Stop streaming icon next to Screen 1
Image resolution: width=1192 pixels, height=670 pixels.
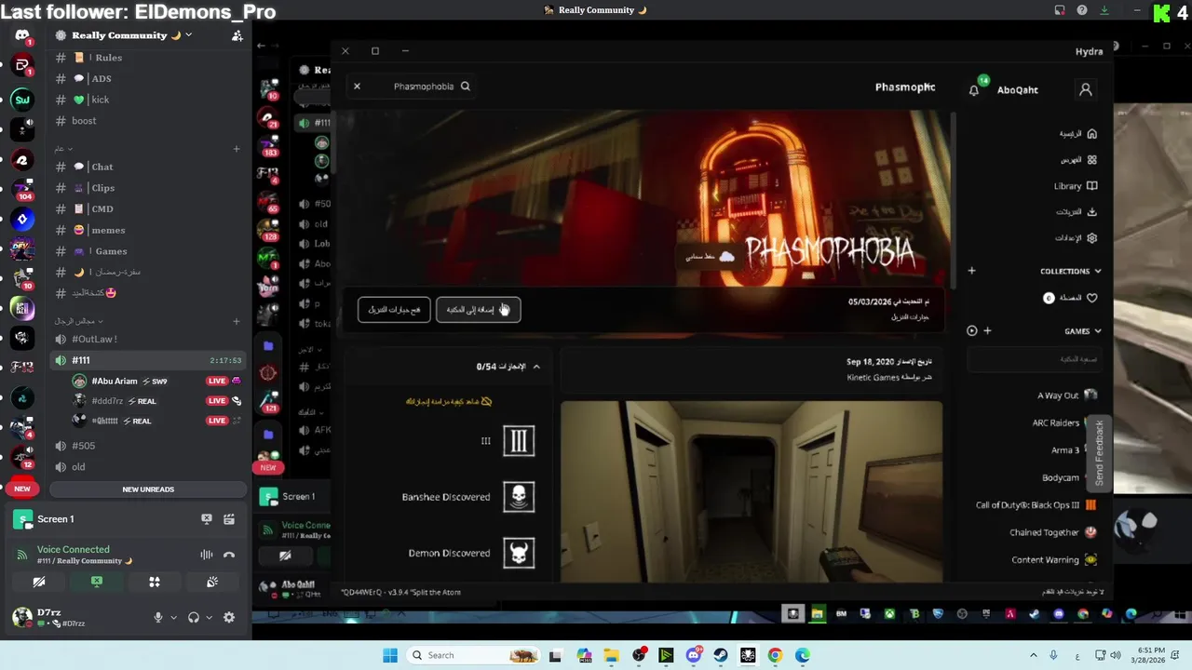tap(207, 519)
